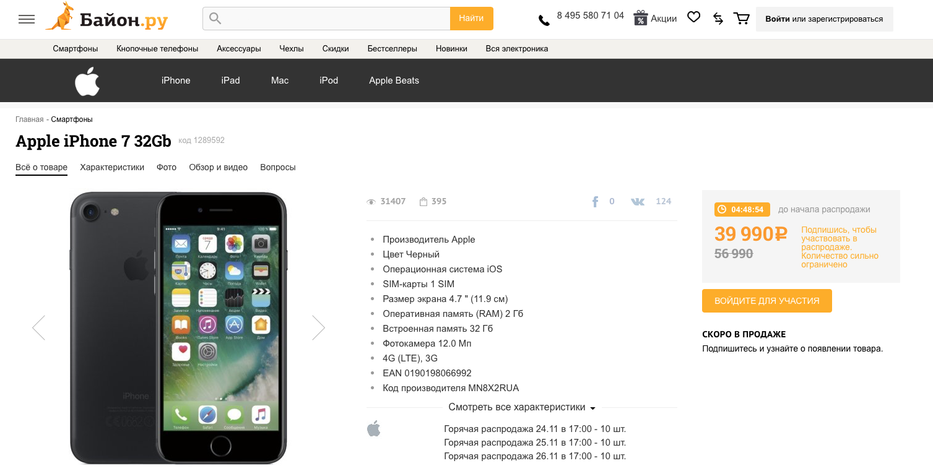Open Скидки category
Image resolution: width=933 pixels, height=471 pixels.
[336, 48]
